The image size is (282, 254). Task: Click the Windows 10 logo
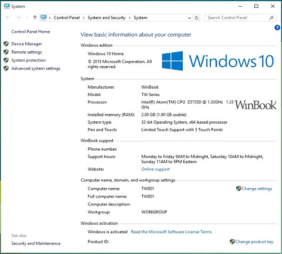point(218,61)
